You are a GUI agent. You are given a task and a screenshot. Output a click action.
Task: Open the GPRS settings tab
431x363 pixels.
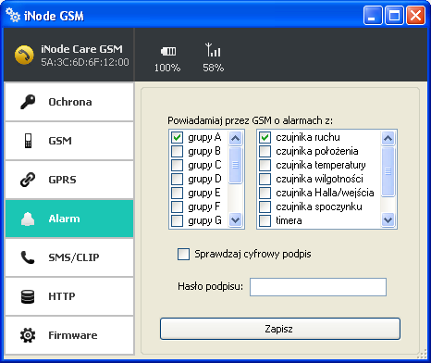pos(69,180)
